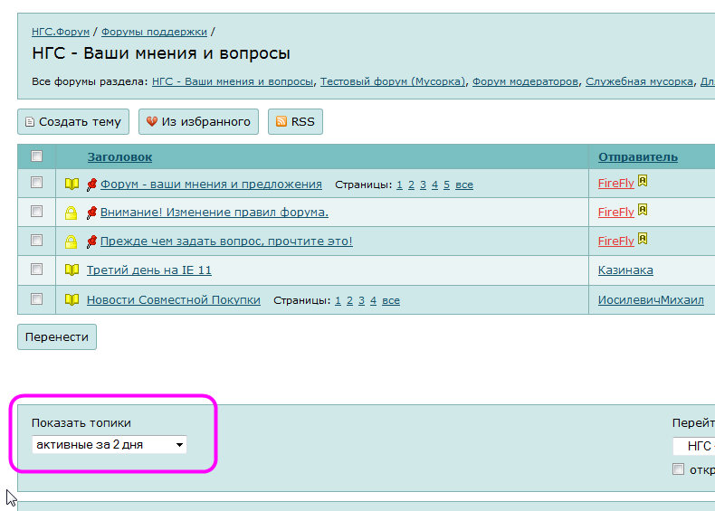Go to page 3 of 'Форум - ваши мнения' topic

(x=424, y=185)
